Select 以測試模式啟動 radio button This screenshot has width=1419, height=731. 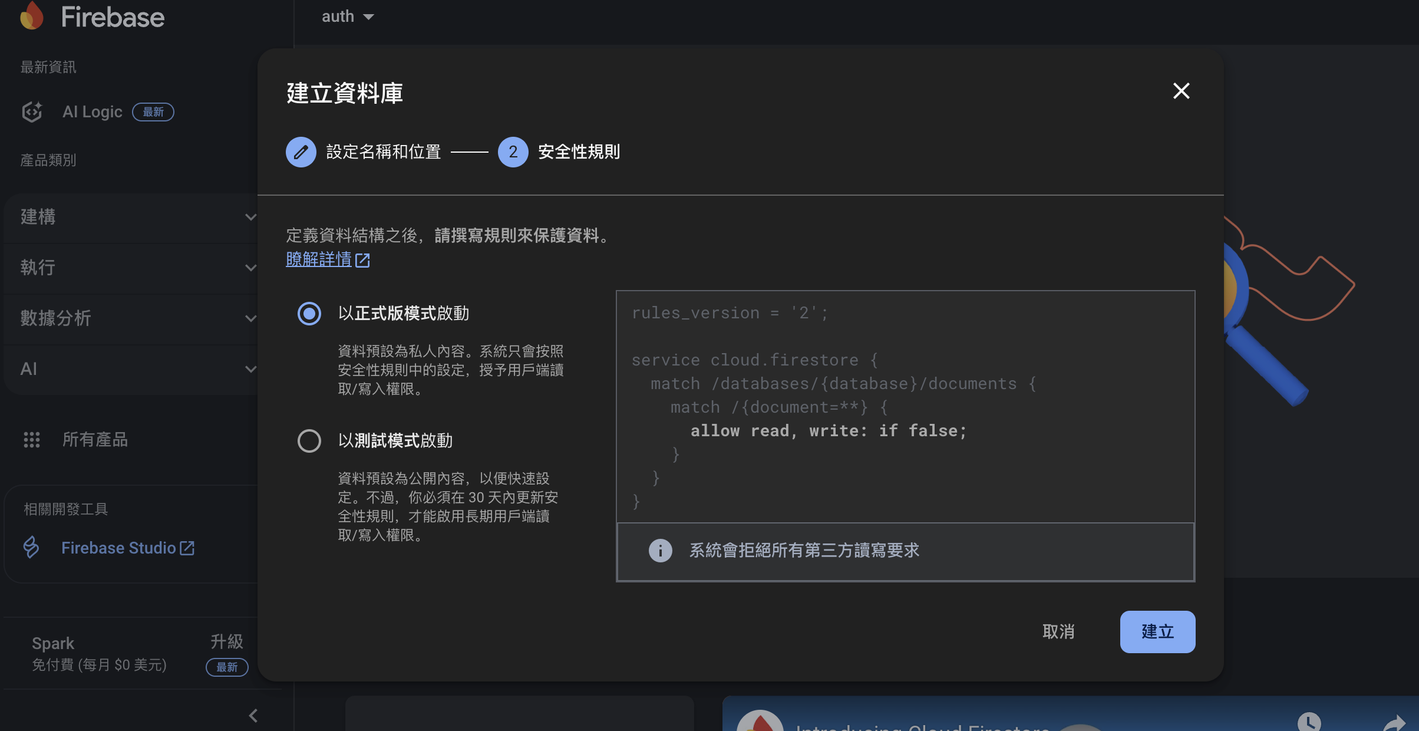click(309, 441)
